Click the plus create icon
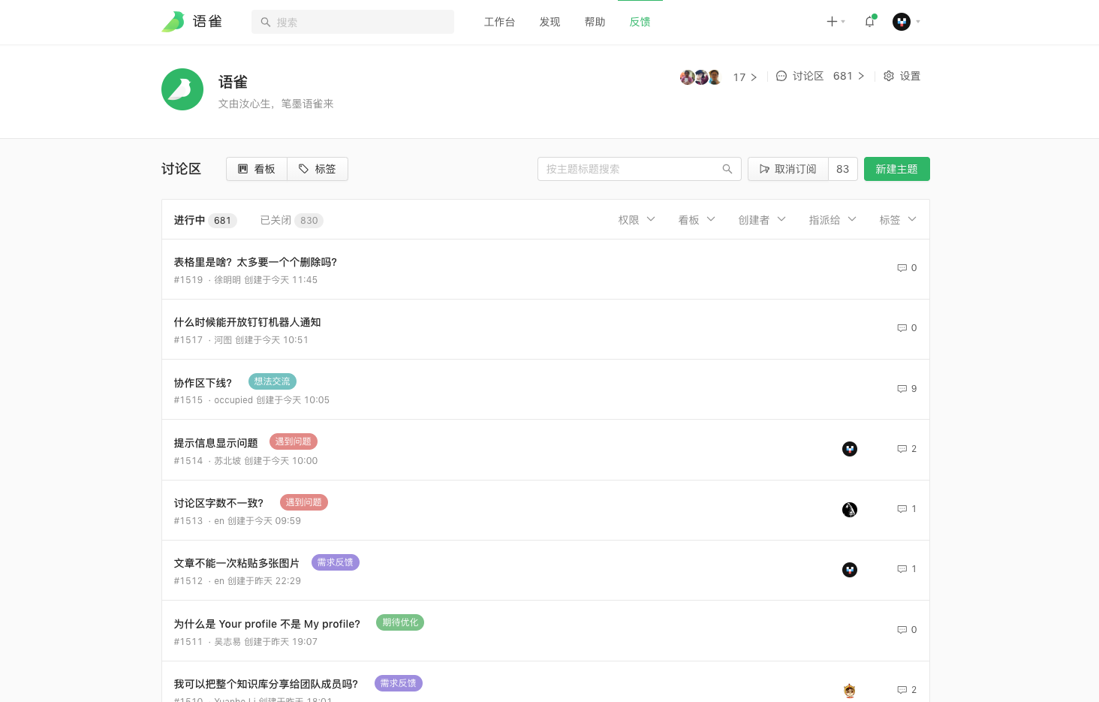Viewport: 1099px width, 702px height. coord(832,22)
